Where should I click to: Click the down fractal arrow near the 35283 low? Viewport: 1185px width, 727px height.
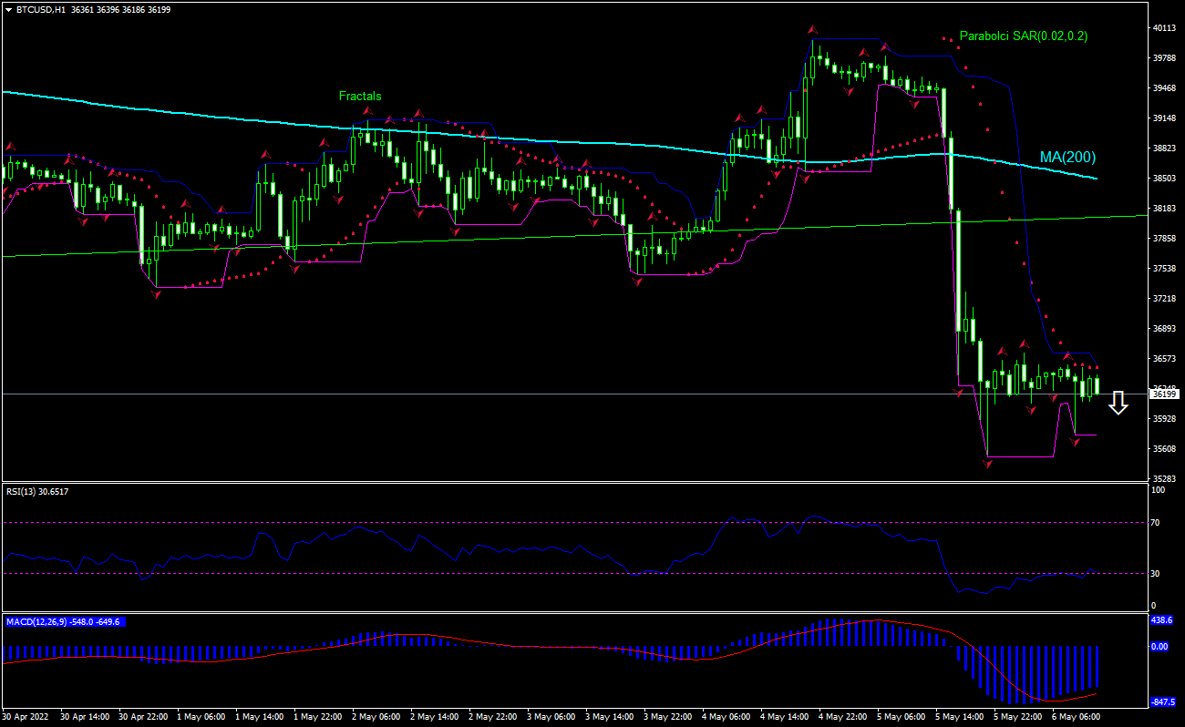pyautogui.click(x=985, y=466)
